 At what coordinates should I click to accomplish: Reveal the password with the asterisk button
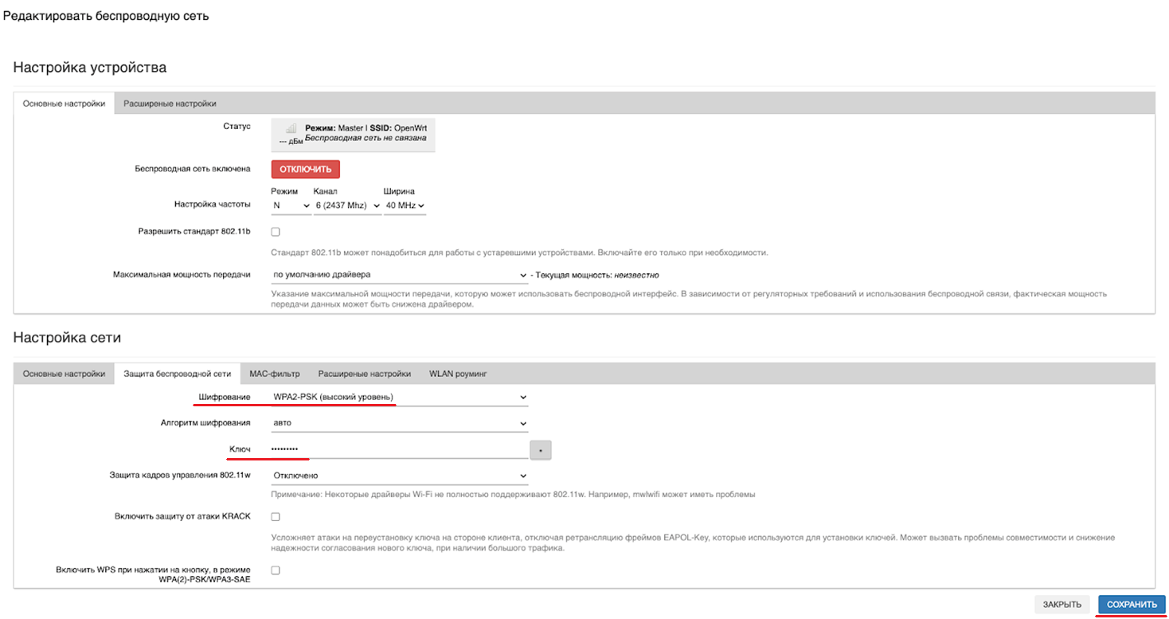[x=541, y=450]
